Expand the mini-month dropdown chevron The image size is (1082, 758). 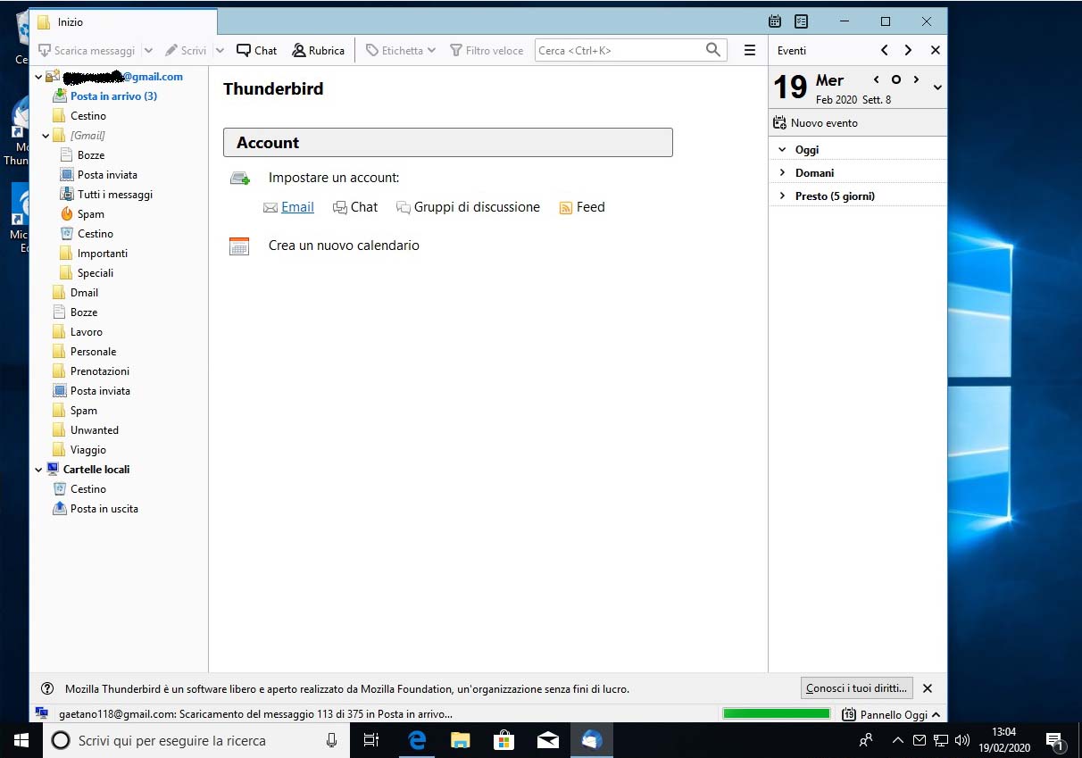coord(936,87)
